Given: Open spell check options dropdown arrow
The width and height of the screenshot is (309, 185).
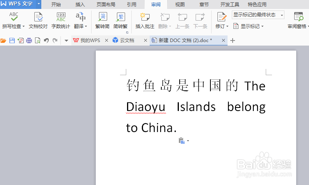Looking at the screenshot, I should 23,26.
